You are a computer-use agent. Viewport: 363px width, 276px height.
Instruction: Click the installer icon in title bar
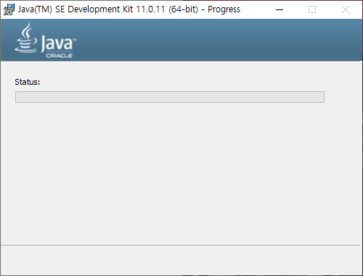coord(9,9)
